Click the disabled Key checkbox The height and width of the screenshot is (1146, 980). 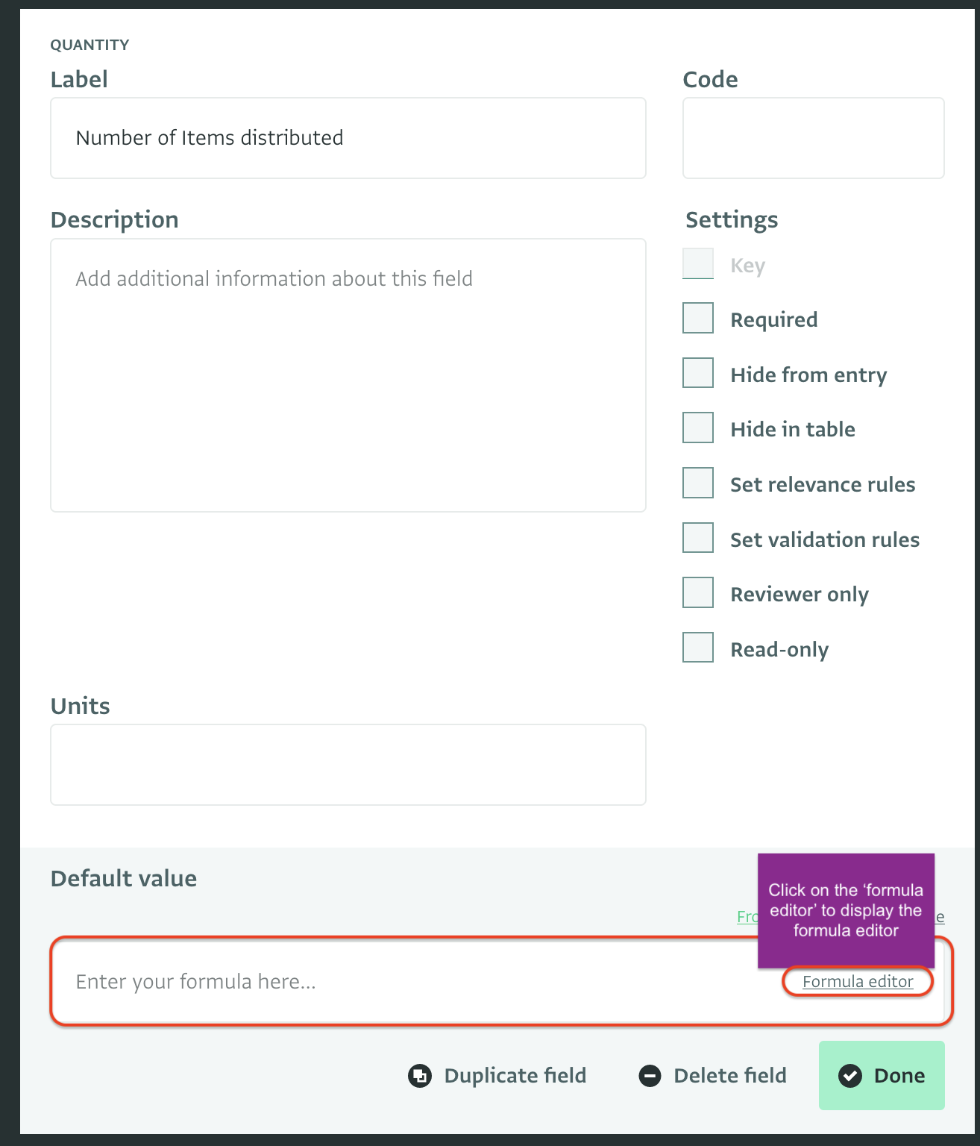coord(697,263)
